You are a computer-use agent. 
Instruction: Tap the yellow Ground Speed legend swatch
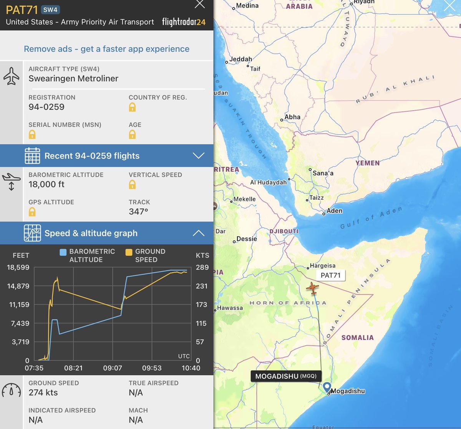tap(129, 252)
